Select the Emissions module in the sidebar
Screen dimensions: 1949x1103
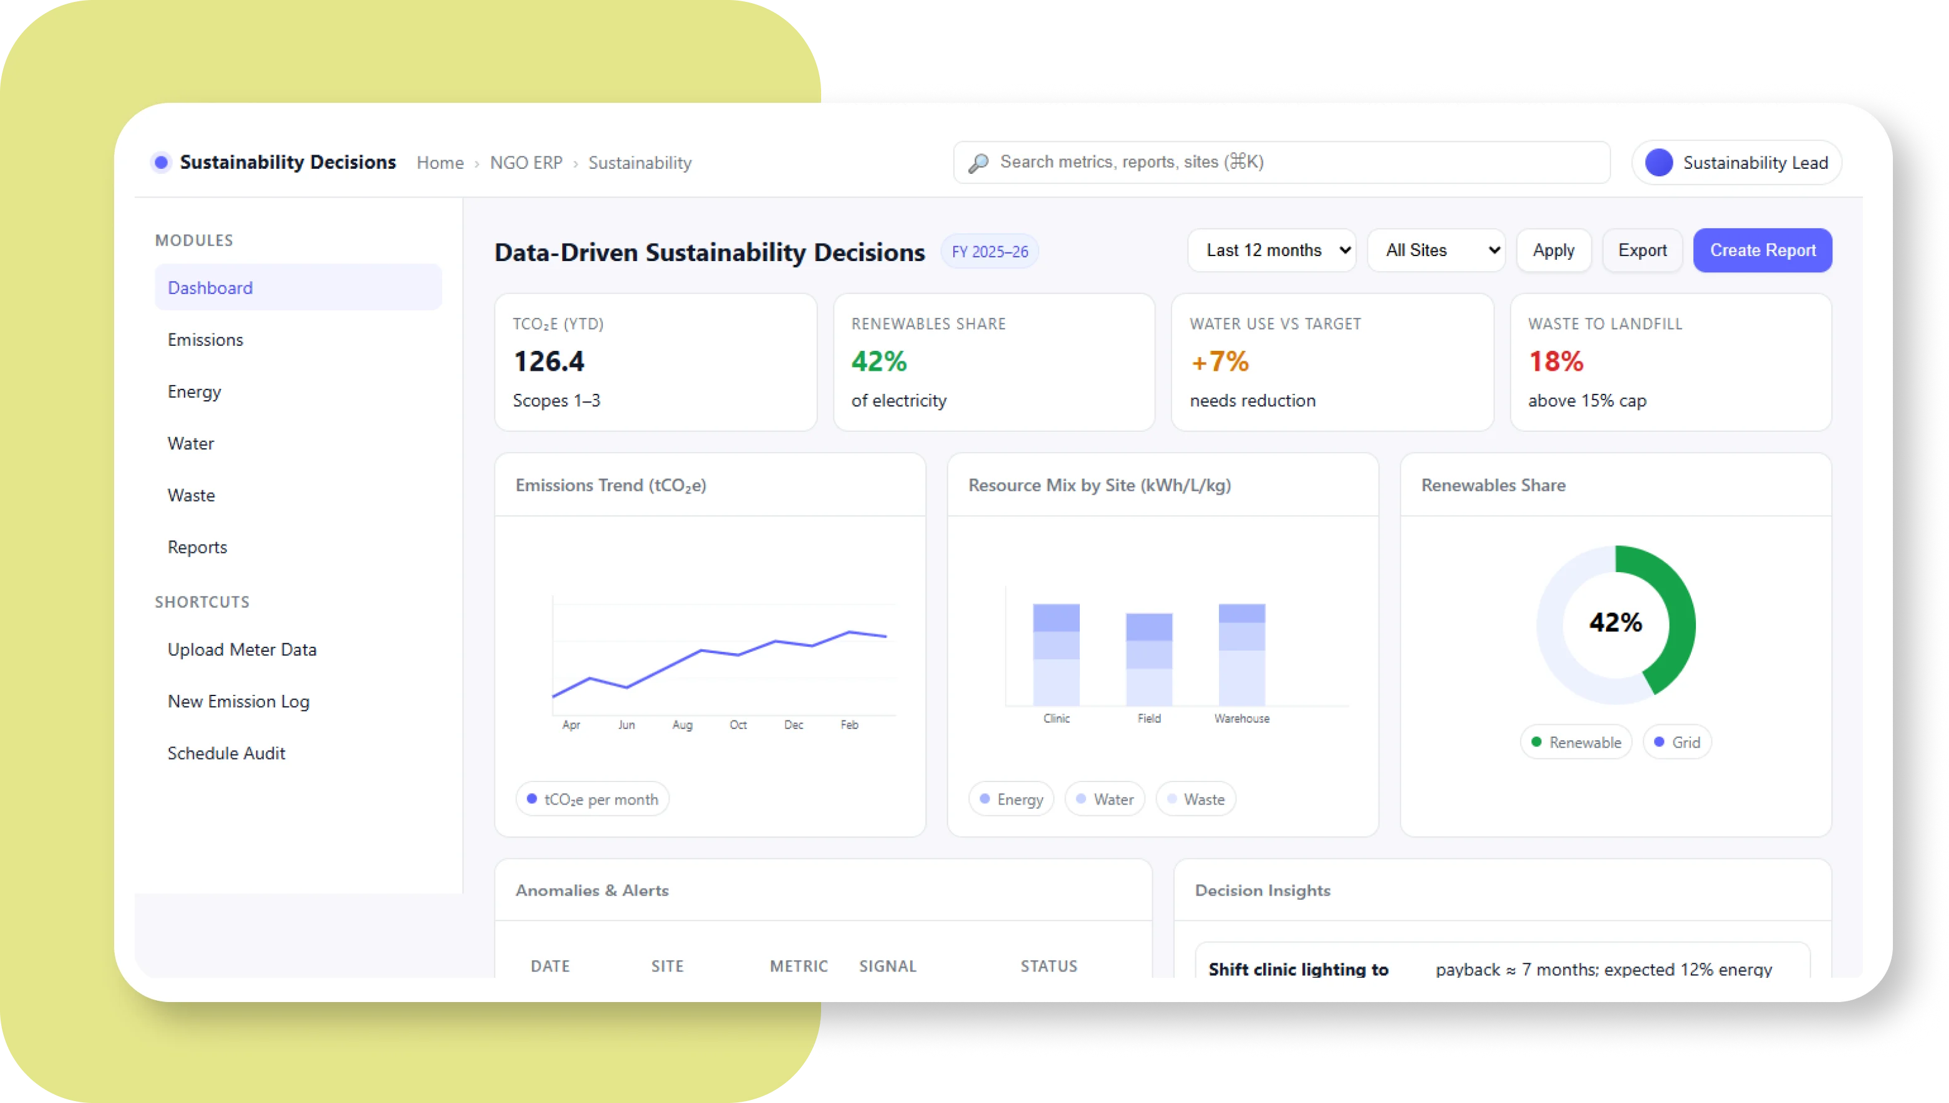[x=205, y=340]
